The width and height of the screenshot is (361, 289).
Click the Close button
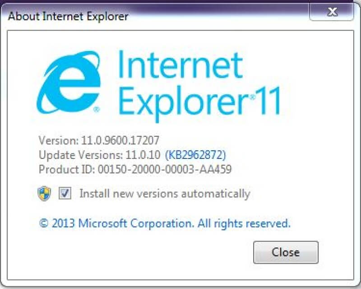pyautogui.click(x=286, y=252)
